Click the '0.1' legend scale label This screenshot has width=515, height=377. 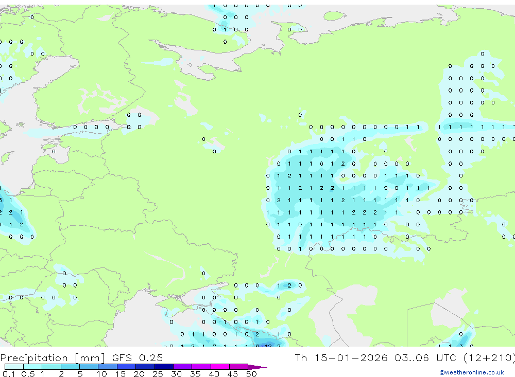click(9, 374)
